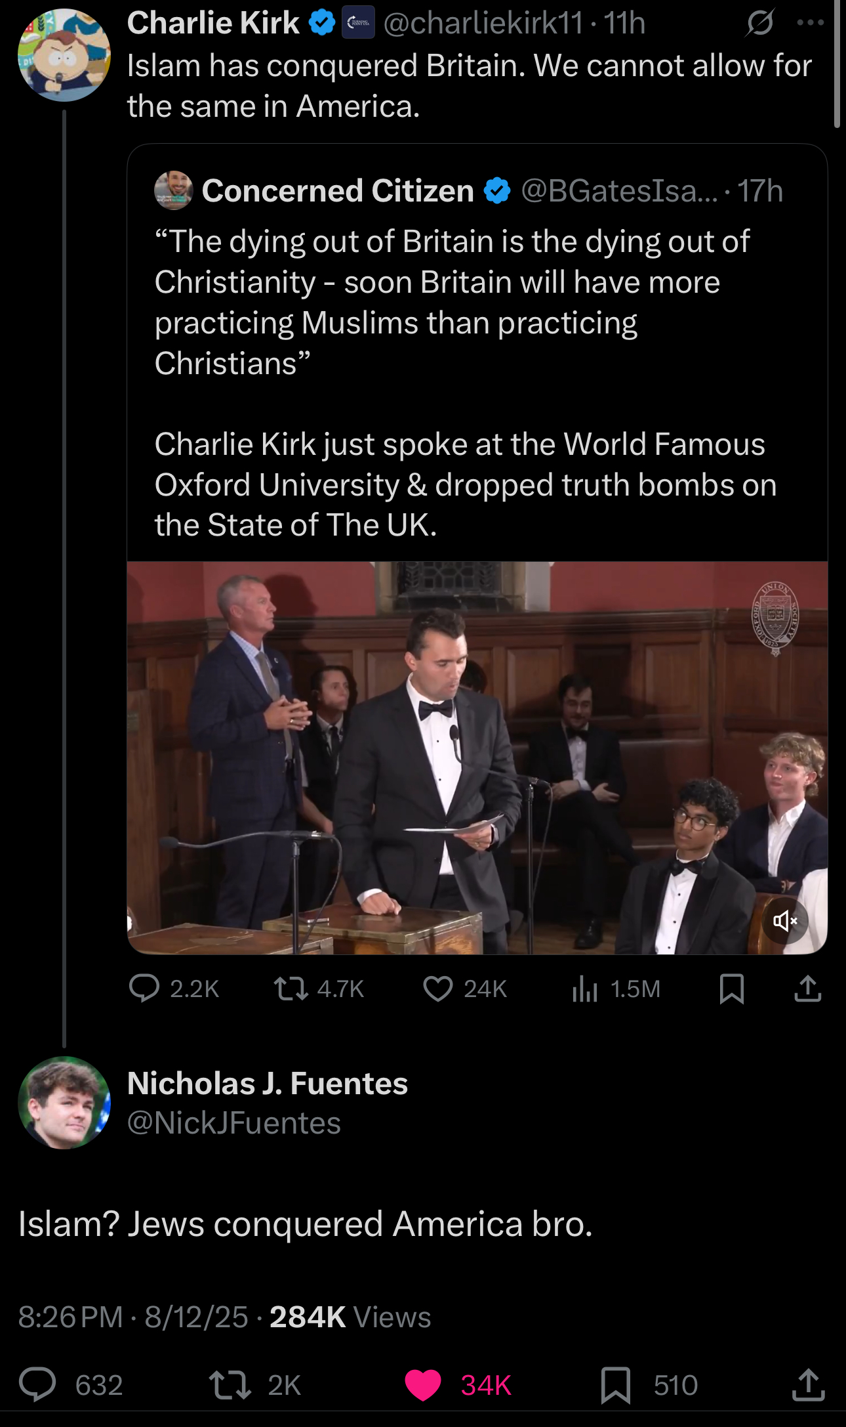846x1427 pixels.
Task: Share the Fuentes post
Action: click(x=808, y=1385)
